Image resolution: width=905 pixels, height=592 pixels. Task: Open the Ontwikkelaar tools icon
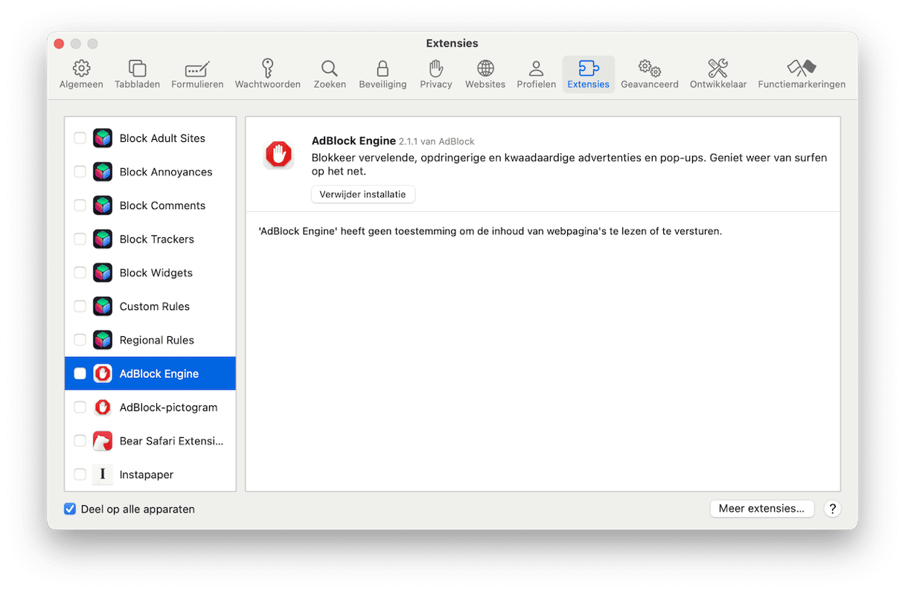tap(717, 69)
